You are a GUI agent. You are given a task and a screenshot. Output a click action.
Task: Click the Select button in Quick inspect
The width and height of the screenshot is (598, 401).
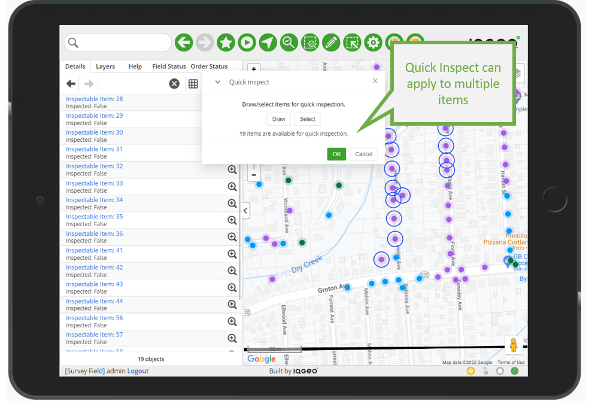coord(307,119)
